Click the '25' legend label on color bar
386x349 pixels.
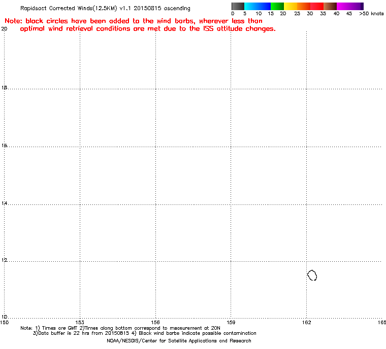pyautogui.click(x=297, y=14)
